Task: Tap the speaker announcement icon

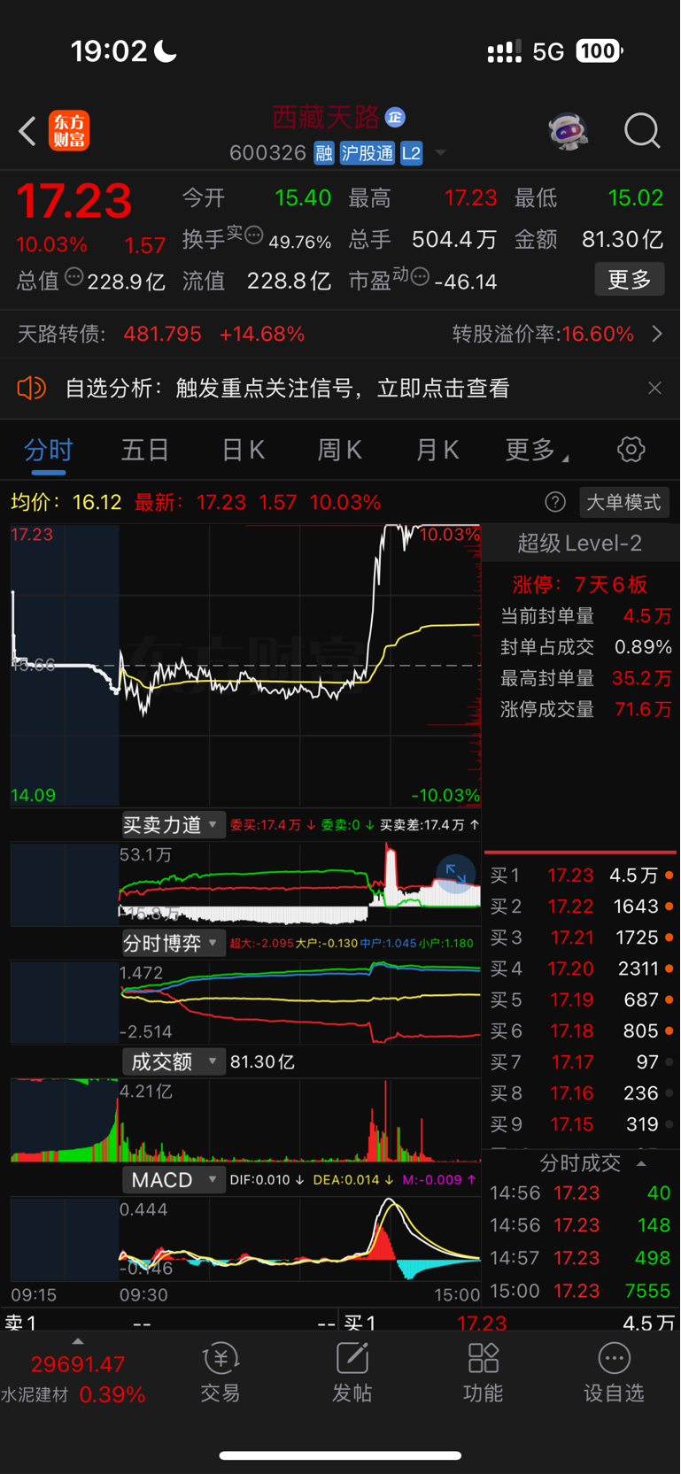Action: point(32,388)
